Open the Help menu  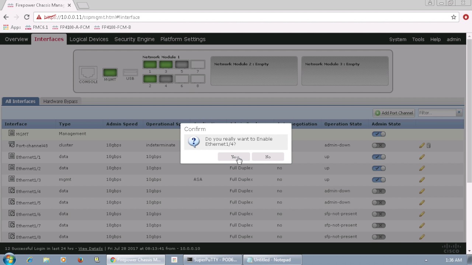tap(435, 39)
